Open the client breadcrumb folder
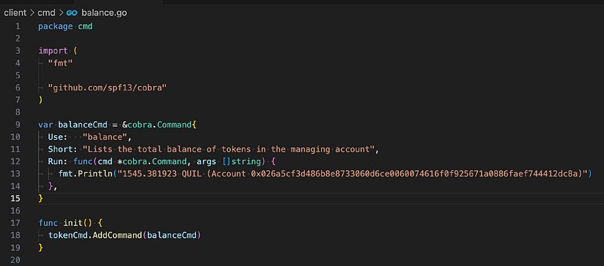Viewport: 604px width, 266px height. coord(14,12)
